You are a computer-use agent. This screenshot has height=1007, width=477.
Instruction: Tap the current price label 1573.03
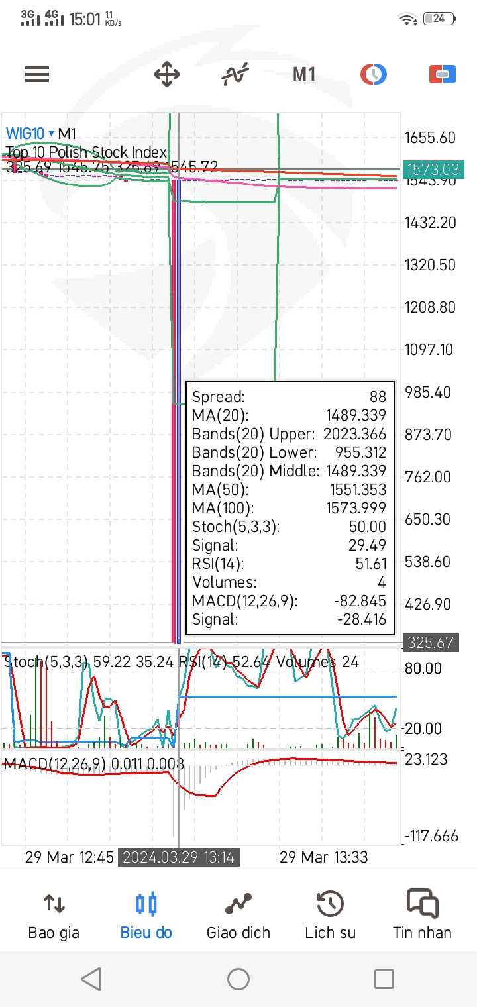pyautogui.click(x=432, y=170)
